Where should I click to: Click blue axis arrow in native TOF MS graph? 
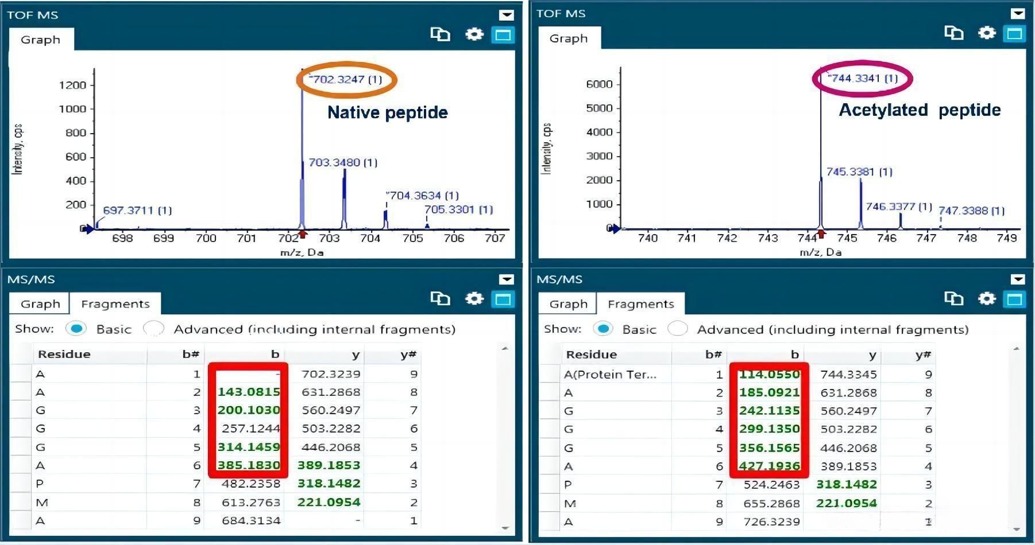88,229
